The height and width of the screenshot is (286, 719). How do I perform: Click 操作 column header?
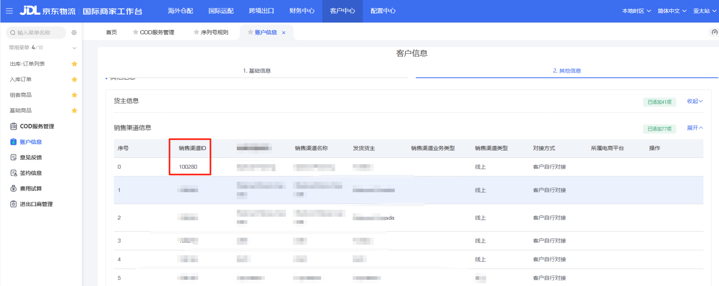click(655, 148)
